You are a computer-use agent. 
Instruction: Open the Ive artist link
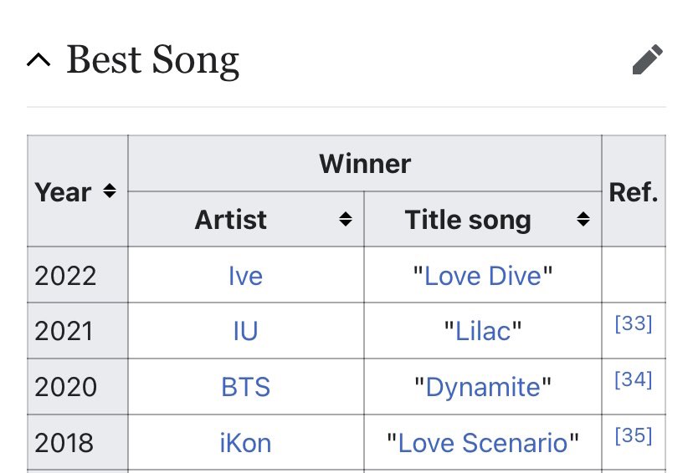click(x=246, y=277)
